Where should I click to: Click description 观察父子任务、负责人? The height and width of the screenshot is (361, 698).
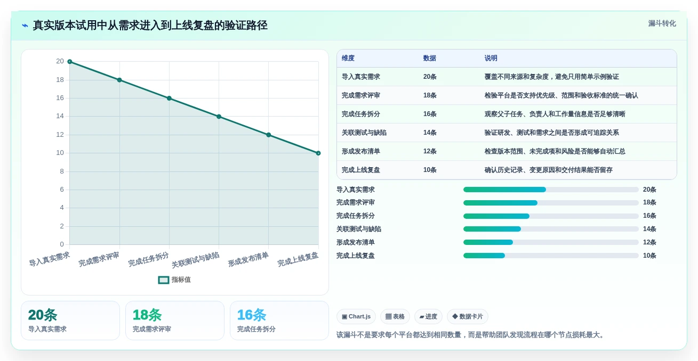tap(555, 114)
